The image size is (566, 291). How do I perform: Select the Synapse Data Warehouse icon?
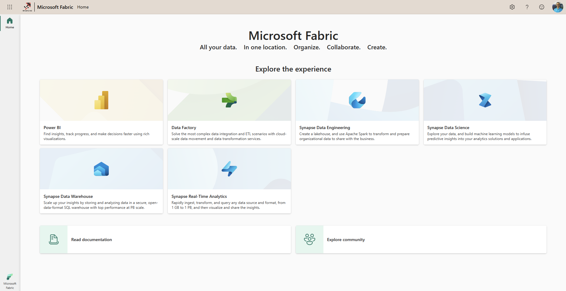point(101,169)
